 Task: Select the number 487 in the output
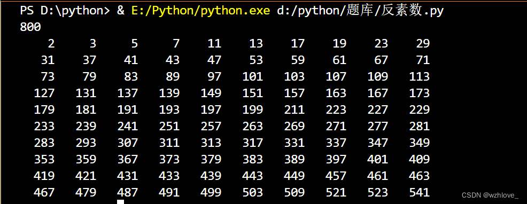[x=128, y=193]
